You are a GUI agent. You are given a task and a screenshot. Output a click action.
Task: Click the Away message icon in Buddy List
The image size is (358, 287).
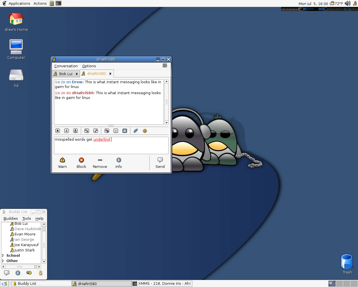coord(41,273)
